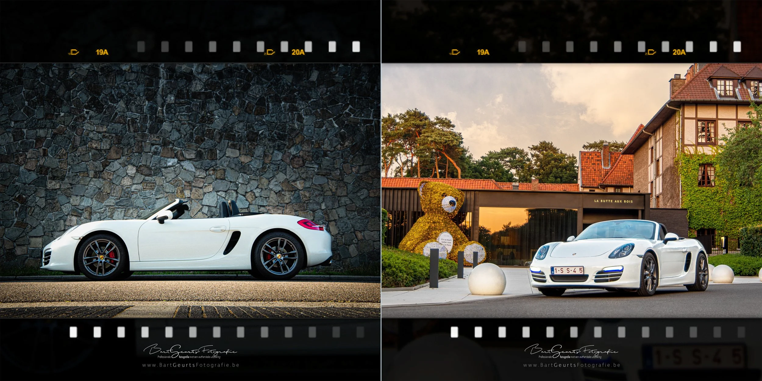The width and height of the screenshot is (762, 381).
Task: Click the yellow arrow icon beside right 19A
Action: pos(454,52)
